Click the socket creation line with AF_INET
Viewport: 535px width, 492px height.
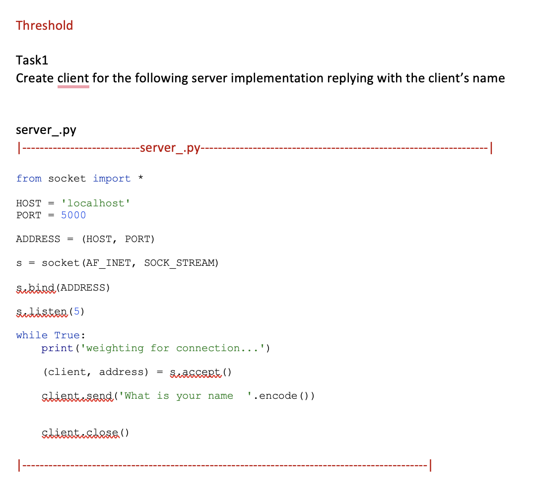click(x=117, y=262)
